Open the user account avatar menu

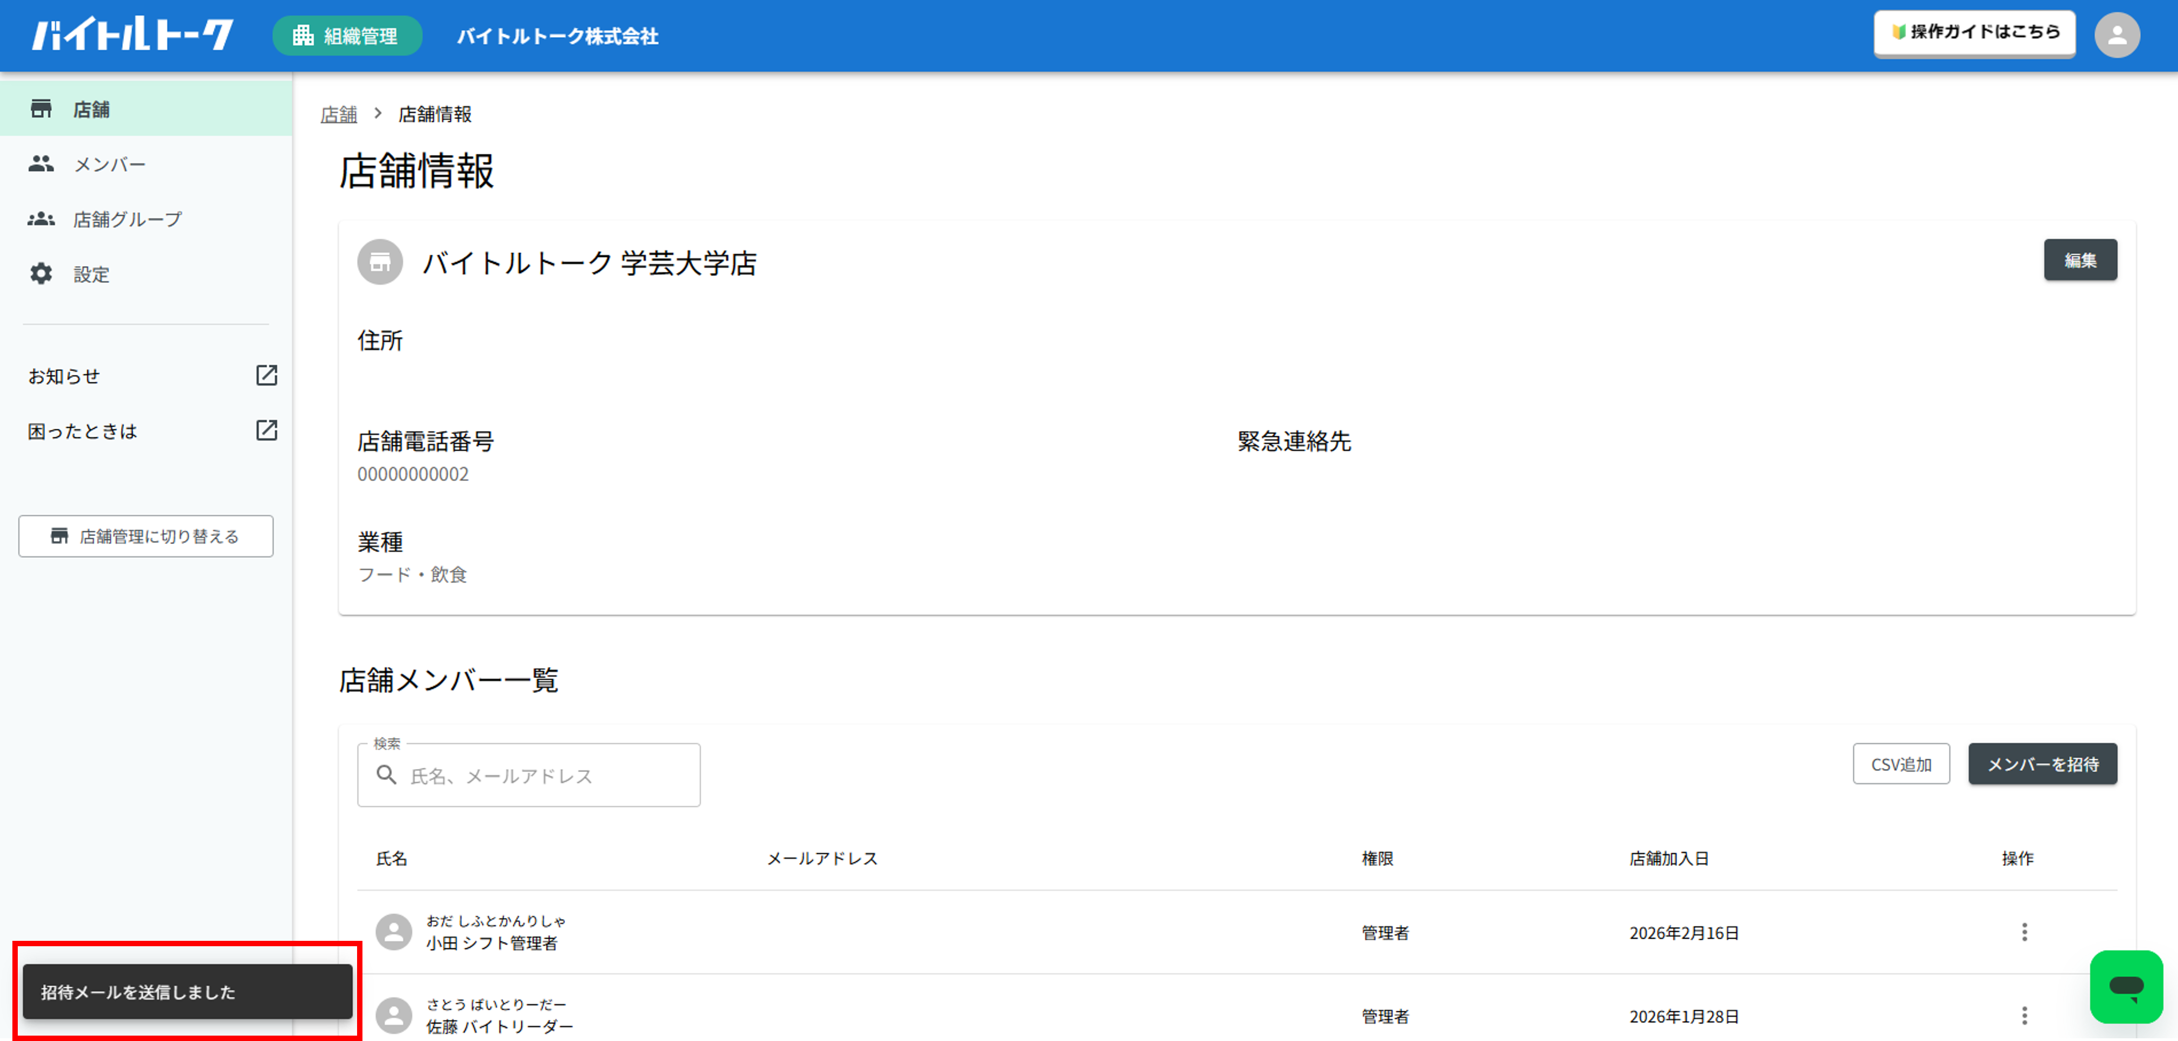coord(2116,36)
